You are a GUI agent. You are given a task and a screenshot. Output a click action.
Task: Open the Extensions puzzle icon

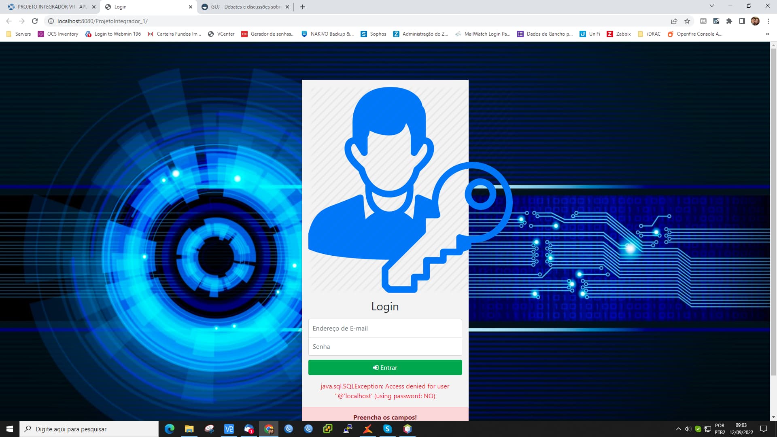729,21
